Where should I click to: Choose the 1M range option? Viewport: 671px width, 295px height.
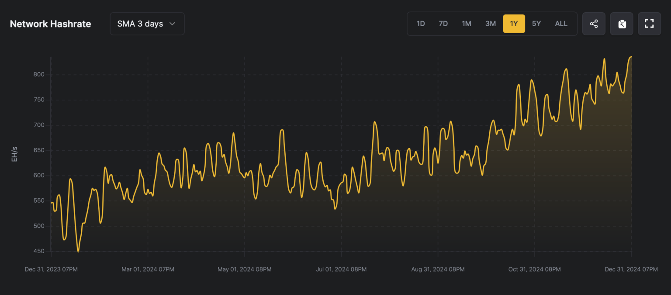pyautogui.click(x=467, y=24)
